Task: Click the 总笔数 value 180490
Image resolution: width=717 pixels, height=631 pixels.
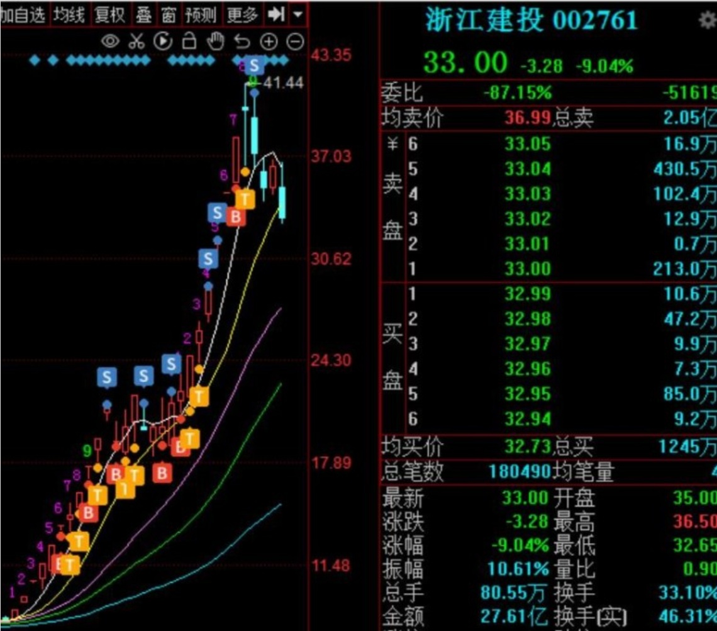Action: [520, 471]
